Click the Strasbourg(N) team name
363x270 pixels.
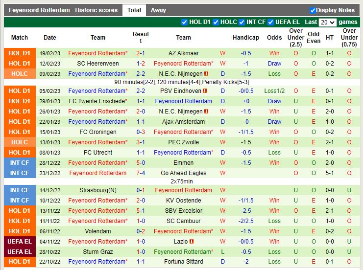click(98, 190)
